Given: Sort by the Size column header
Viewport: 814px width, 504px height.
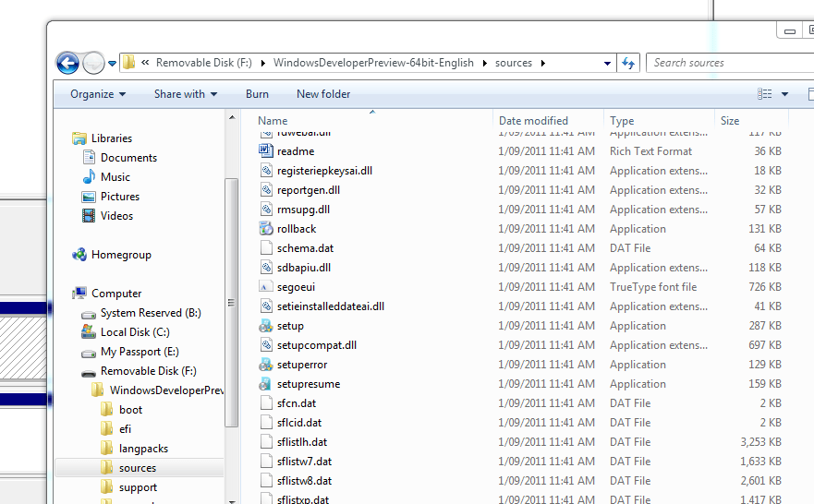Looking at the screenshot, I should pos(729,121).
